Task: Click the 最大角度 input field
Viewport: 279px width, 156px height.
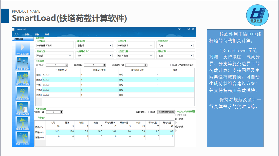Action: click(185, 130)
